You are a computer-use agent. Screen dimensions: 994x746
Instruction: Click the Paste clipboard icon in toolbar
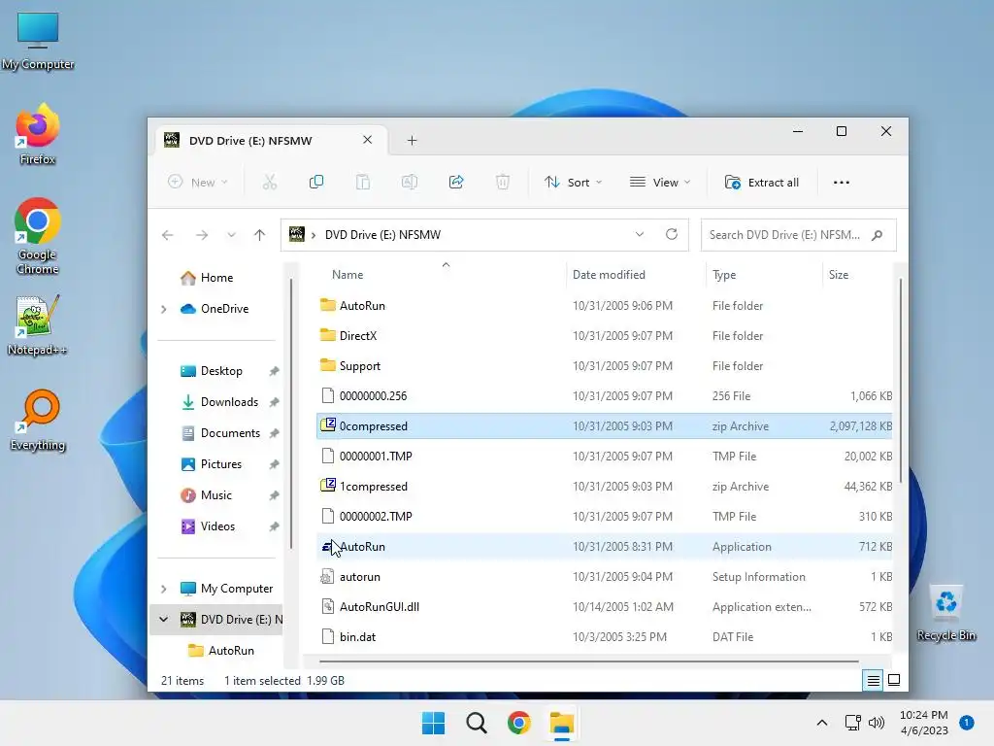[363, 182]
